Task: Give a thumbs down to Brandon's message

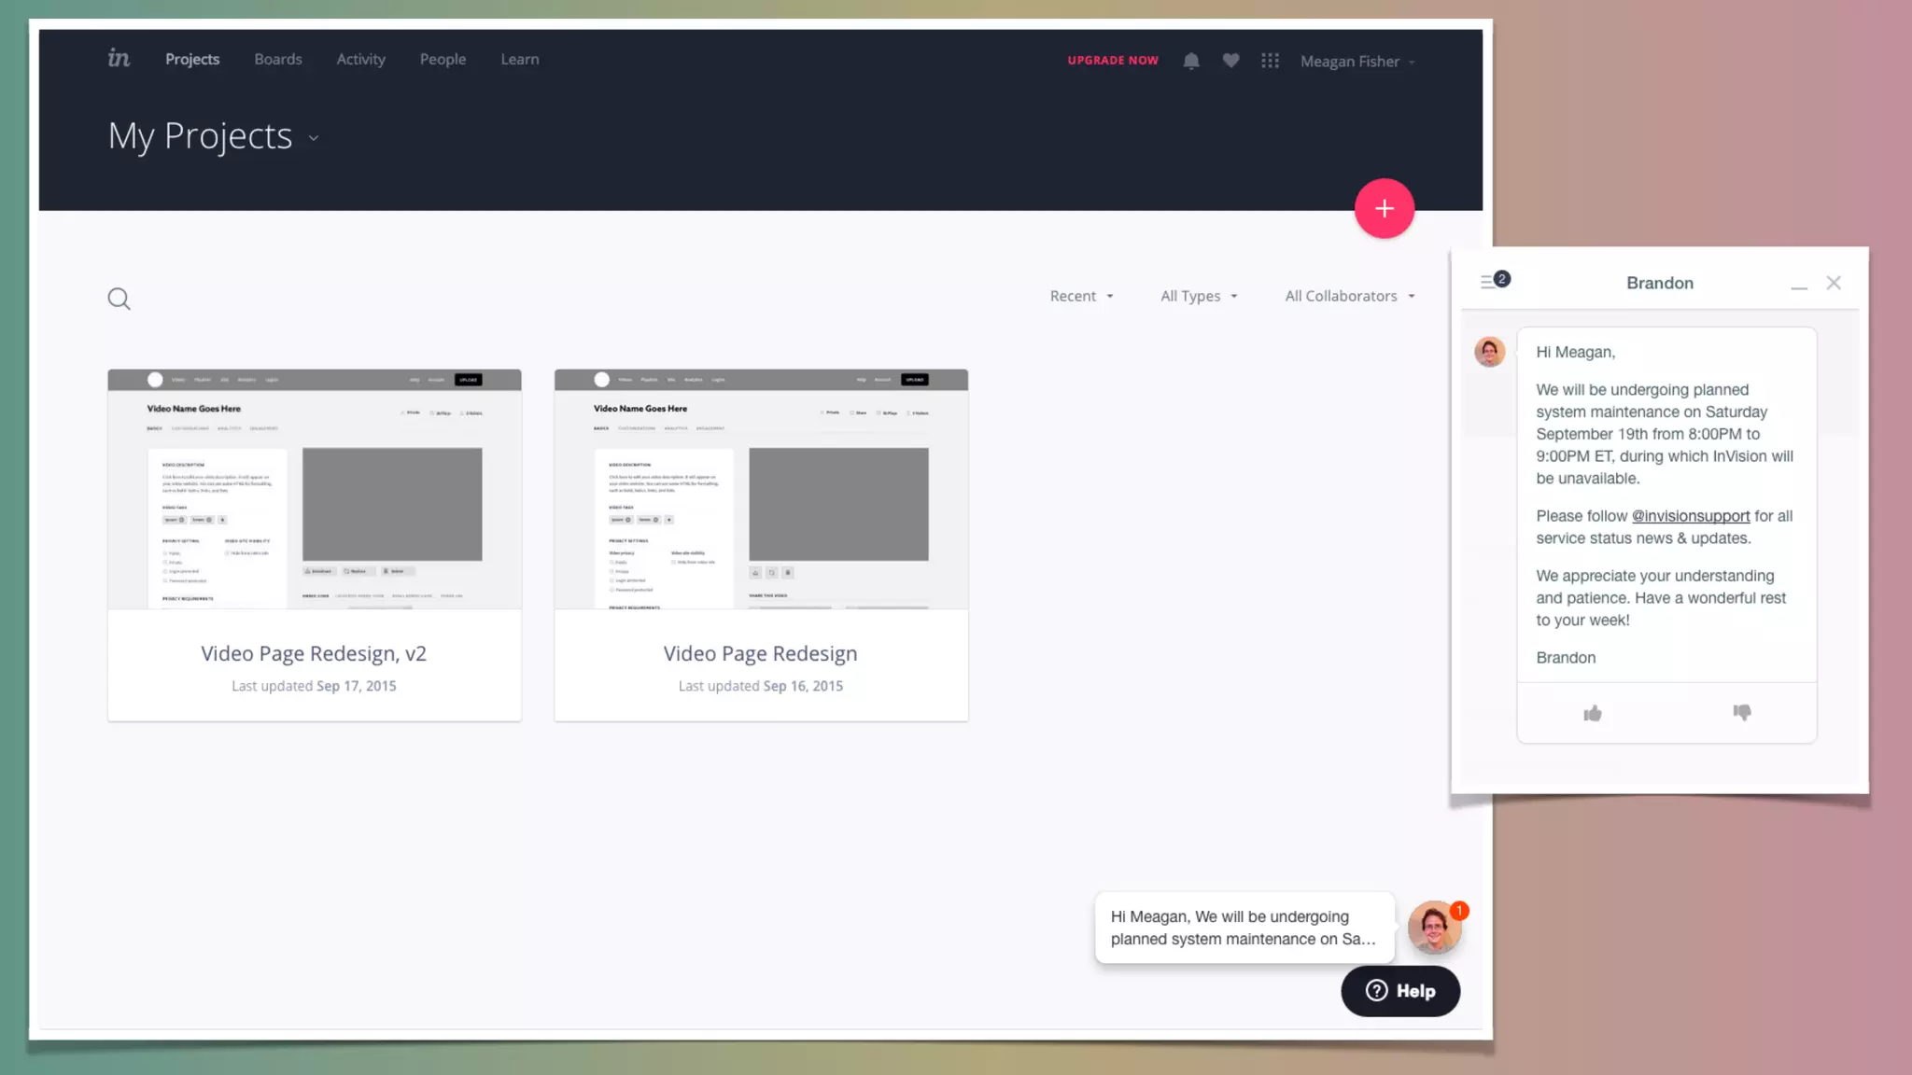Action: (x=1742, y=713)
